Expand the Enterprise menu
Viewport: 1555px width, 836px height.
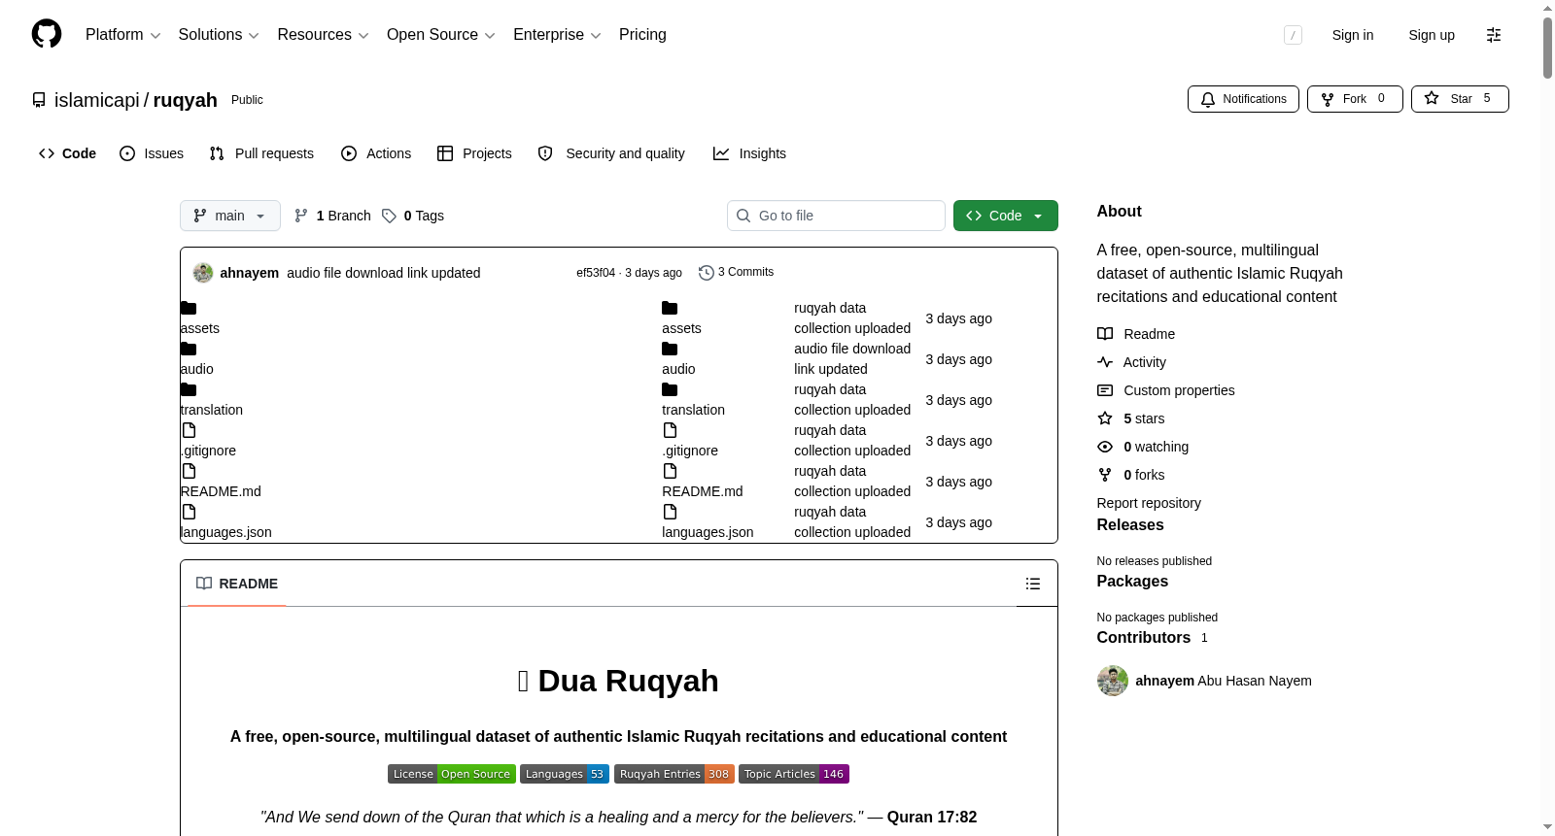[557, 35]
